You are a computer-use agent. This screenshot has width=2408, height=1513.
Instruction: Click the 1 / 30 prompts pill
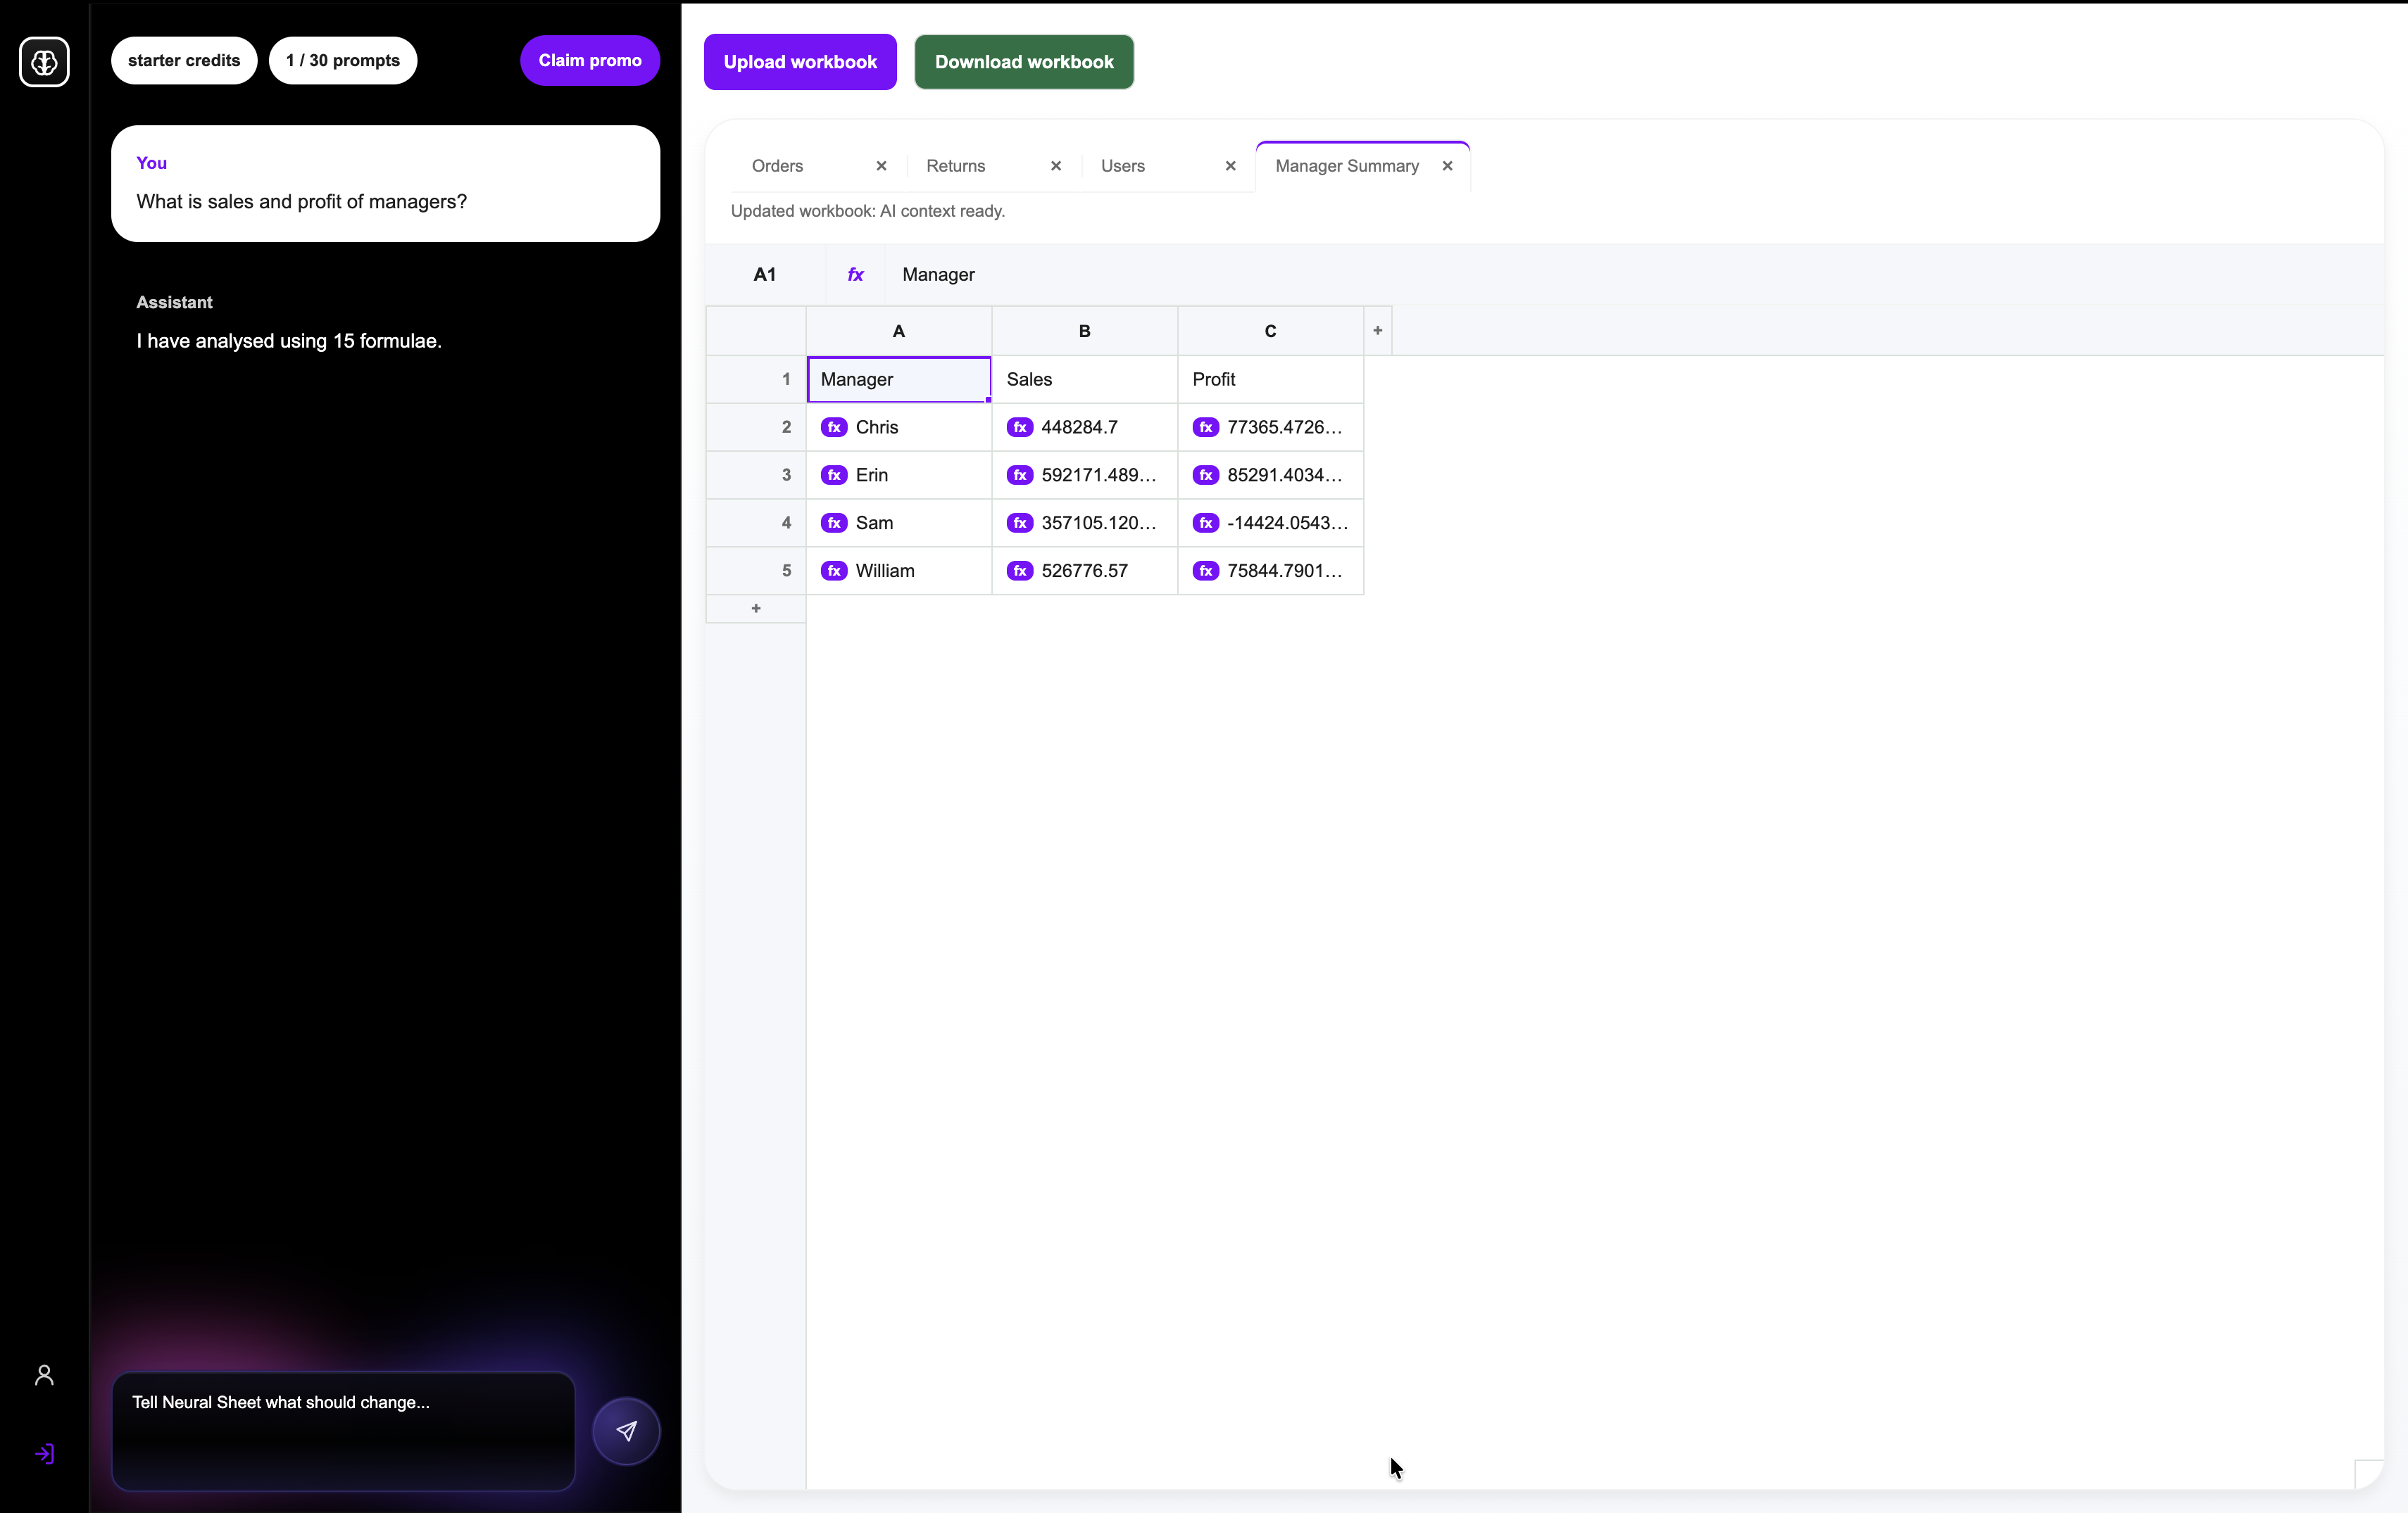click(x=343, y=61)
